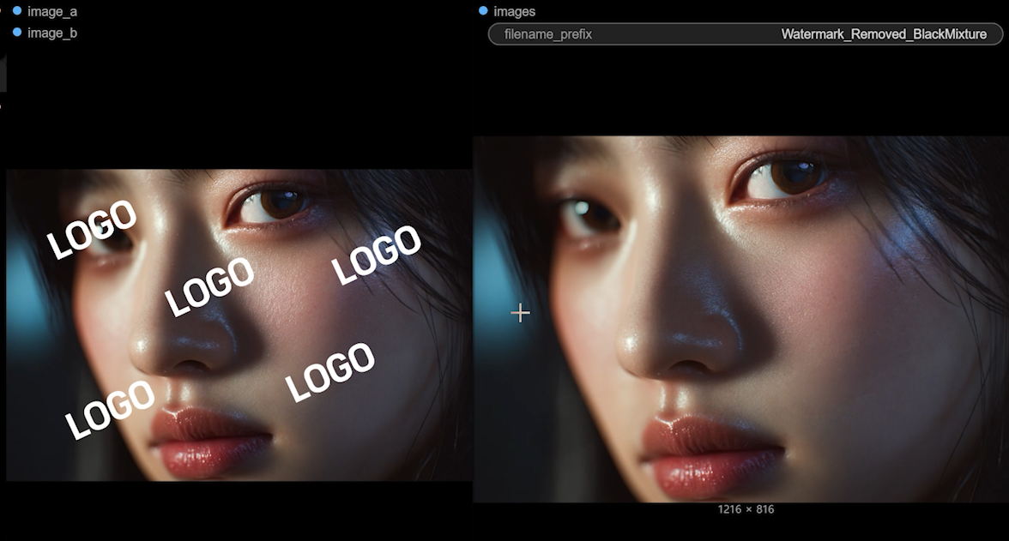Screen dimensions: 1009x541
Task: Click the image_b input connector dot
Action: click(17, 33)
